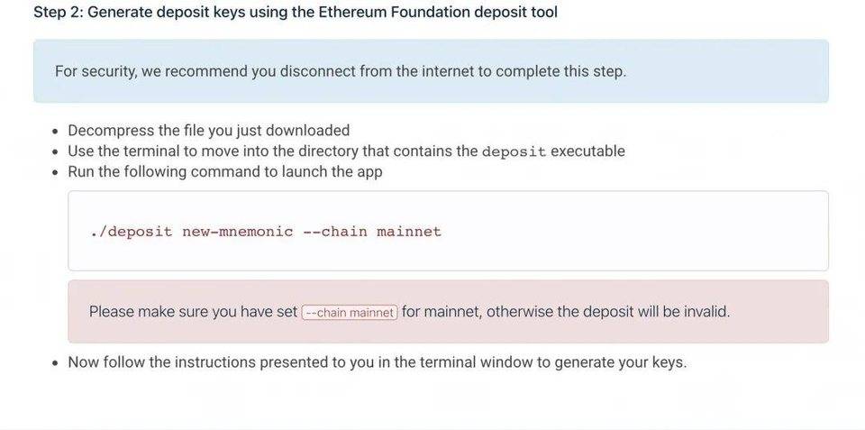865x430 pixels.
Task: Click the "--chain mainnet" badge in the warning
Action: pos(350,313)
